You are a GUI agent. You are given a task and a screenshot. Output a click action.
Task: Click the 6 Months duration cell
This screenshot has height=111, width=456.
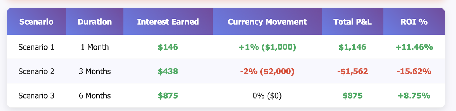click(95, 96)
